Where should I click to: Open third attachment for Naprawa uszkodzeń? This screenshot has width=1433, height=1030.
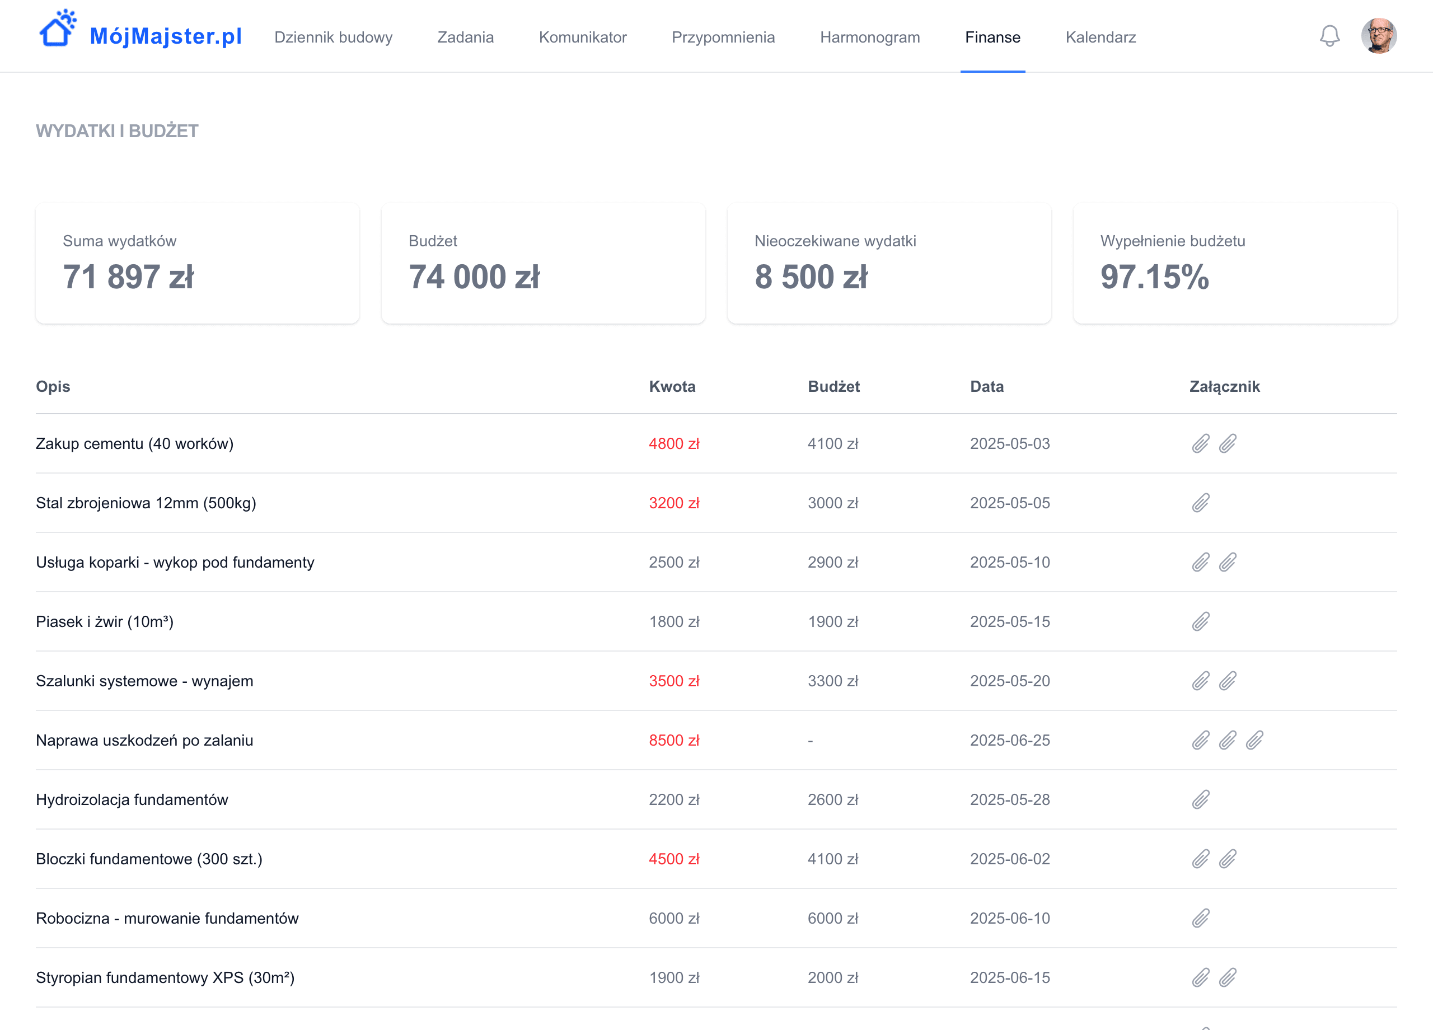pos(1254,740)
